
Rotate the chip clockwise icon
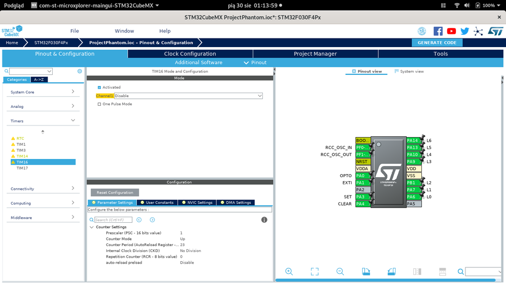(x=366, y=271)
